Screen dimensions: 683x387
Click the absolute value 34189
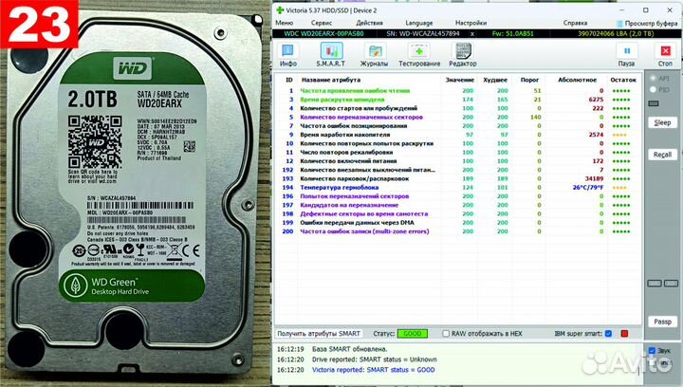pyautogui.click(x=594, y=178)
